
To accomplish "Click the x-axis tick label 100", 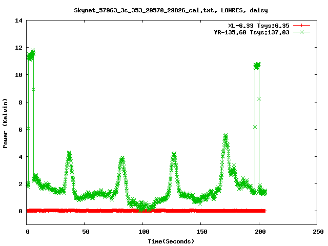I will click(143, 232).
